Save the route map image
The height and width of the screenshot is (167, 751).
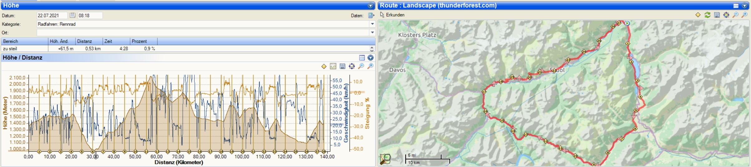(717, 15)
